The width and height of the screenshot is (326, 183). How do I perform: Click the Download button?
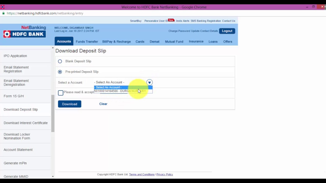point(70,104)
